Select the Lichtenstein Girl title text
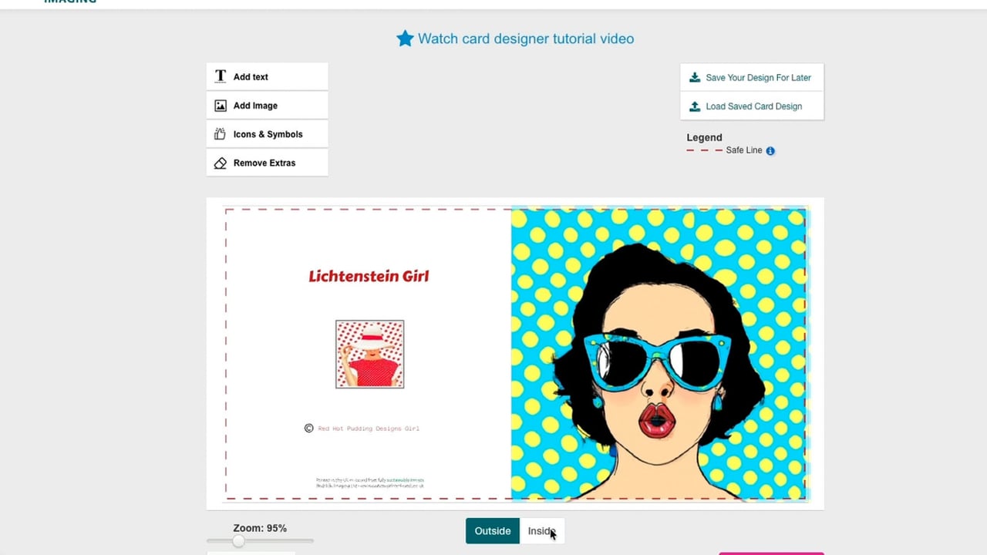Screen dimensions: 987x555 click(369, 276)
